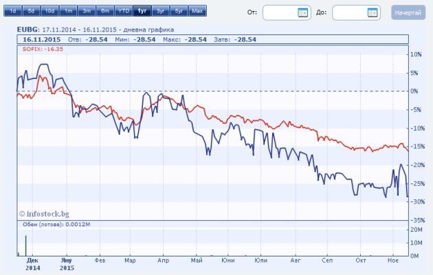433x275 pixels.
Task: Click the infostock.bg copyright watermark
Action: point(45,214)
